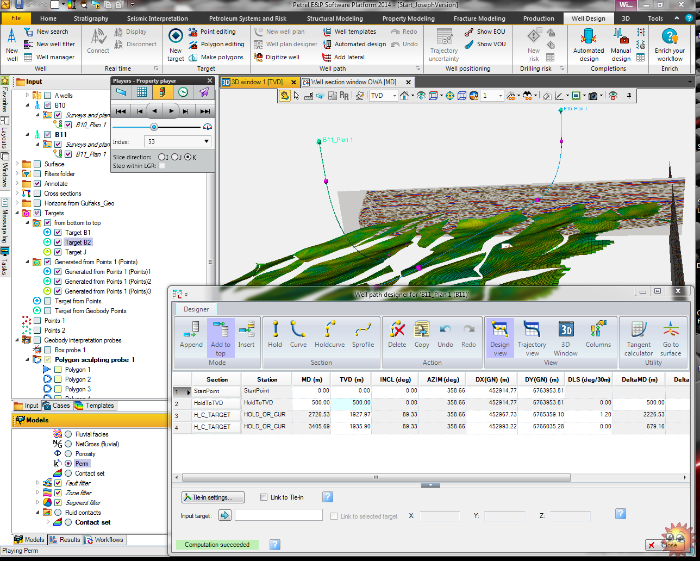Click the Tie-in settings button

pyautogui.click(x=213, y=497)
